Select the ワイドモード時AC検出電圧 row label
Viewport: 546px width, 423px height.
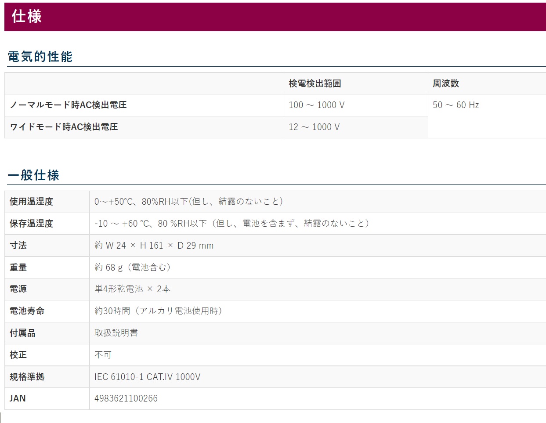point(64,127)
